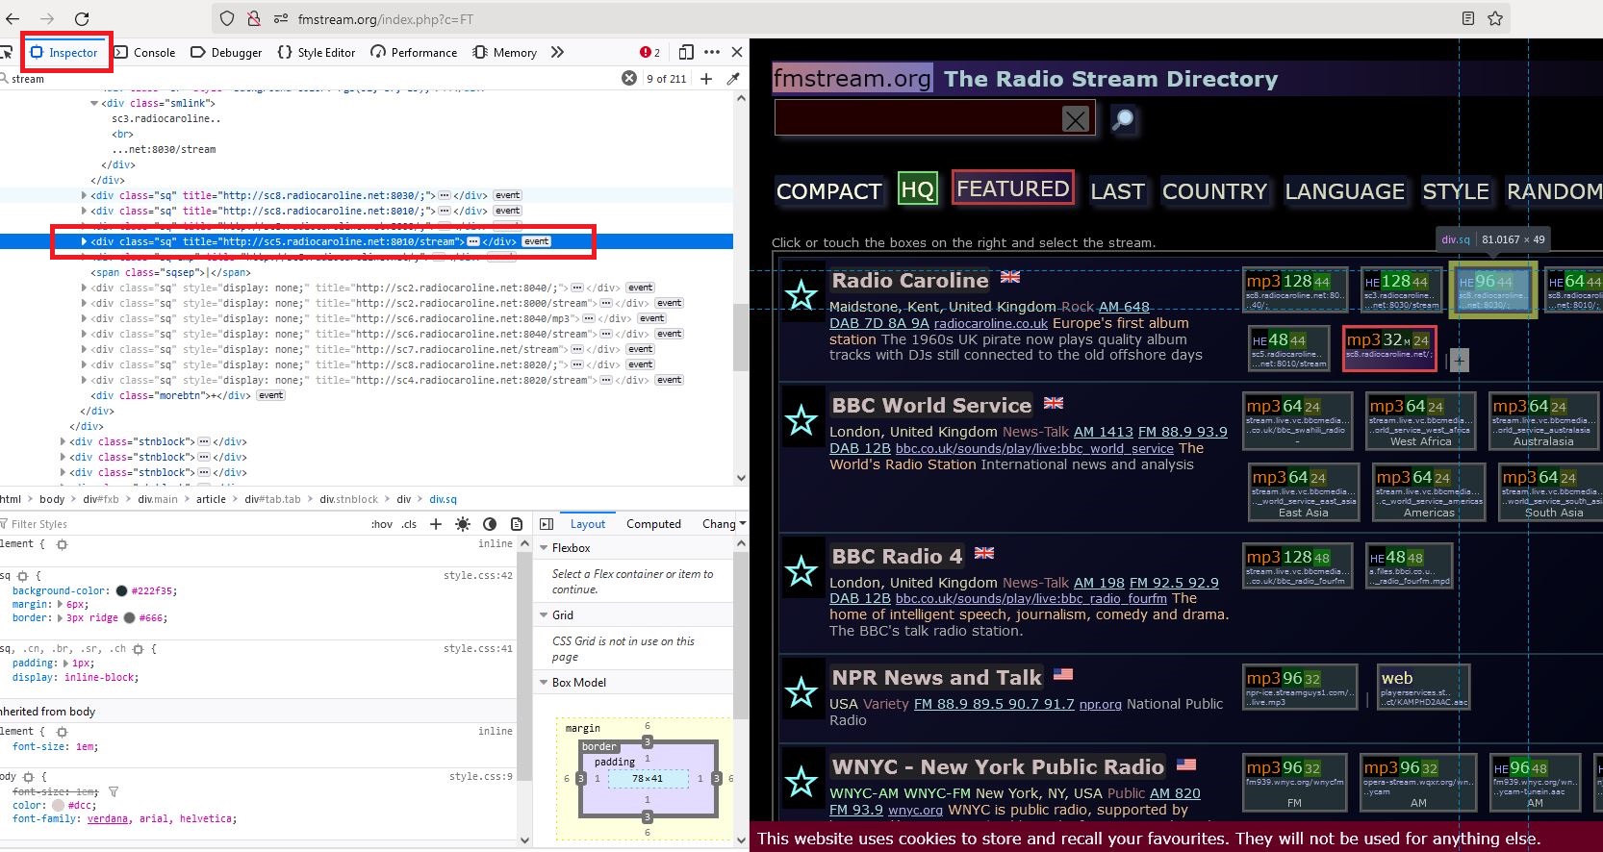The image size is (1603, 852).
Task: Open the radiocaroline.co.uk link
Action: (990, 324)
